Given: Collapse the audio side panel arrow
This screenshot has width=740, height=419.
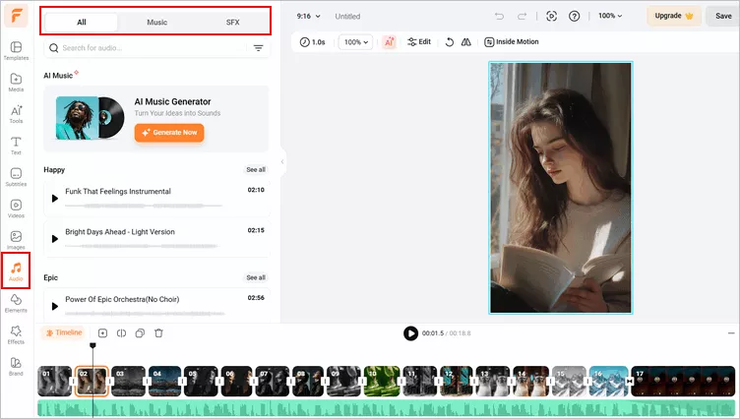Looking at the screenshot, I should (x=282, y=161).
